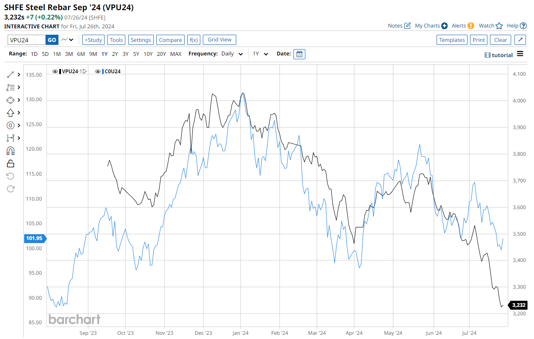Switch range to MAX
Viewport: 534px width, 339px height.
click(x=176, y=54)
